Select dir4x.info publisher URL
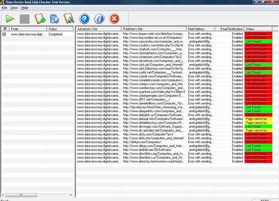 154,138
